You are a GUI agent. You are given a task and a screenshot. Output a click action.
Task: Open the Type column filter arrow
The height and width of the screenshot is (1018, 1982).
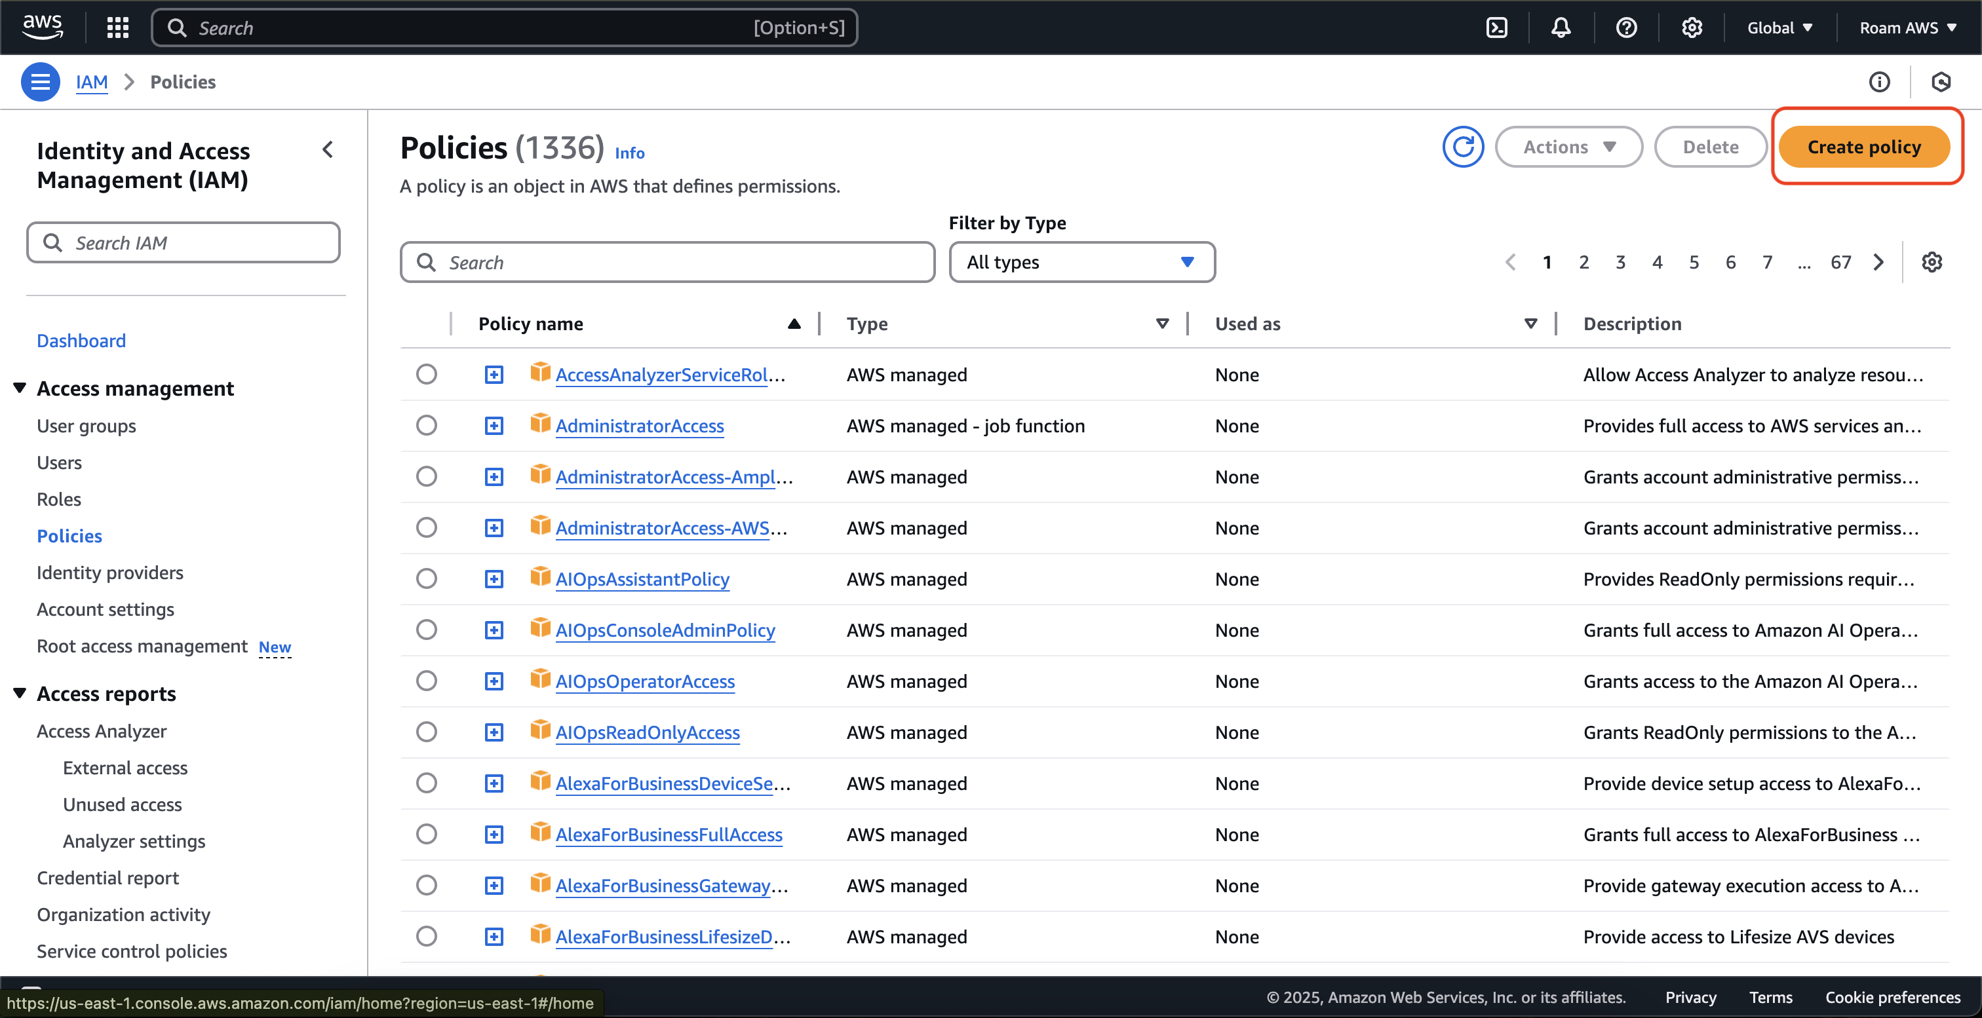[x=1163, y=324]
